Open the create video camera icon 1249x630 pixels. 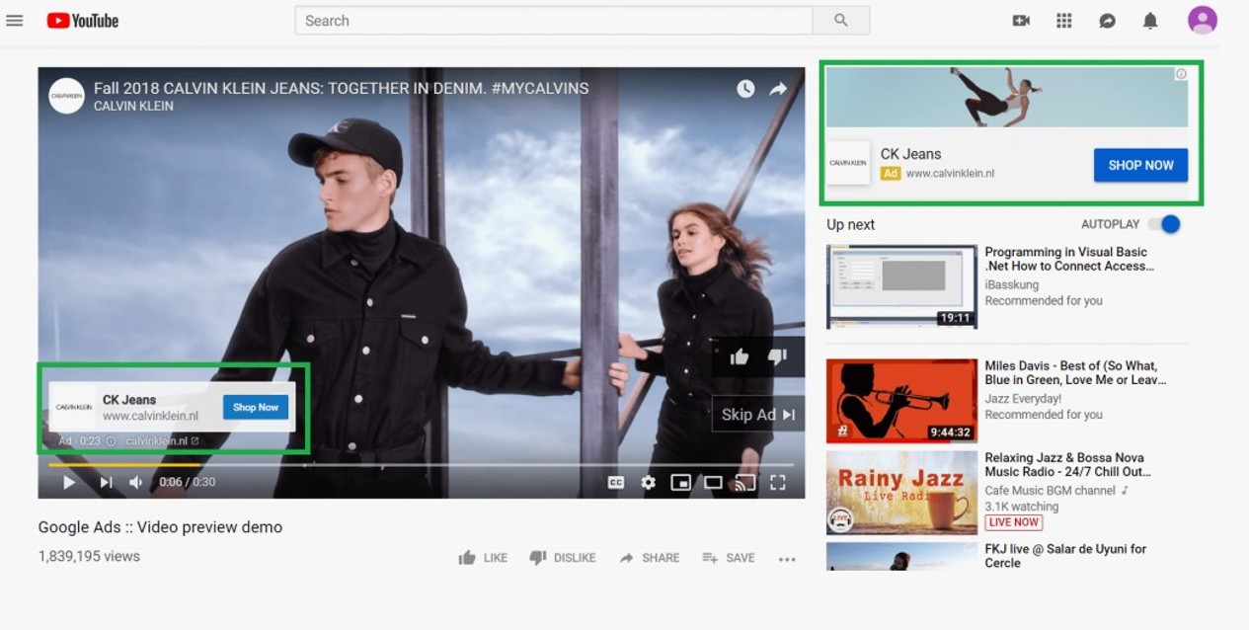coord(1021,21)
